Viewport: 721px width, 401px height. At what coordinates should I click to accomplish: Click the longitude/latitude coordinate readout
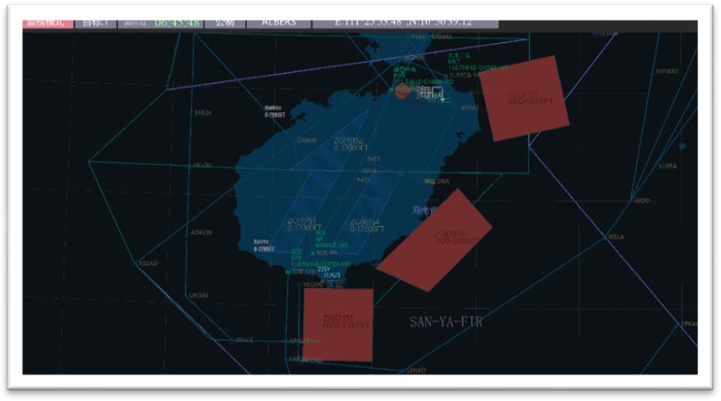pyautogui.click(x=405, y=23)
